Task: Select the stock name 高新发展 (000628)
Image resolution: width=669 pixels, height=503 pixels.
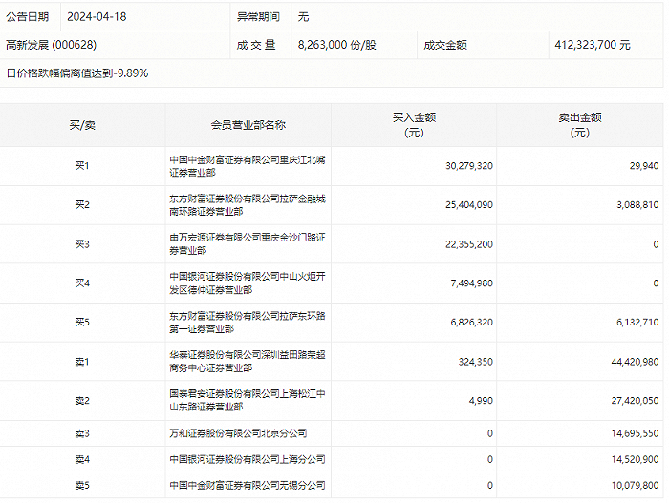Action: pos(52,45)
